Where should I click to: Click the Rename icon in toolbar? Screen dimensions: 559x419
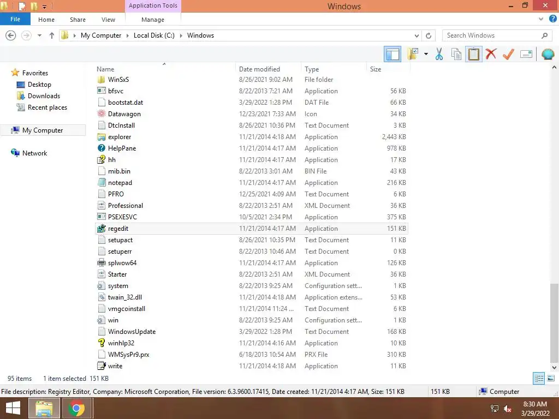coord(526,54)
